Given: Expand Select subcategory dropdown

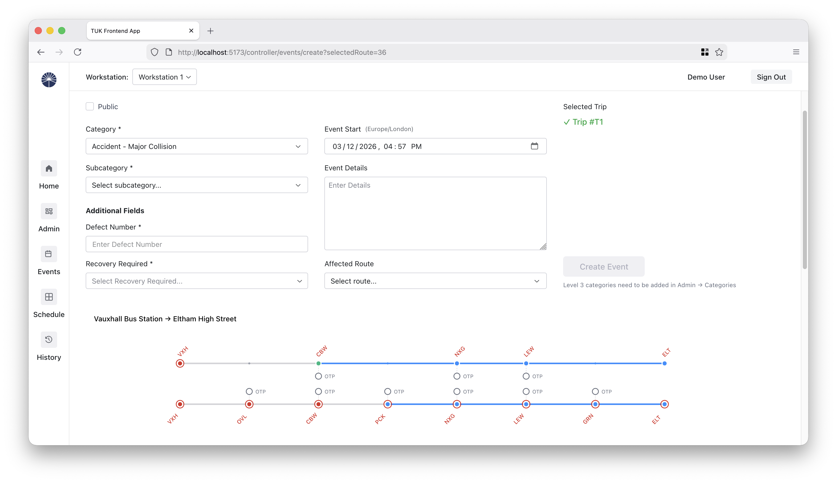Looking at the screenshot, I should point(196,185).
